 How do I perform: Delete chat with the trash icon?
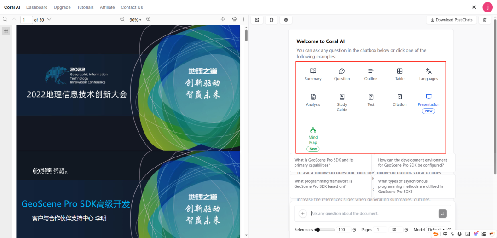485,20
